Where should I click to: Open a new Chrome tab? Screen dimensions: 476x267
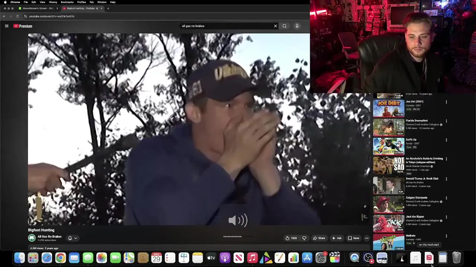108,8
